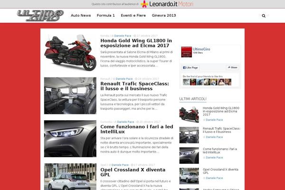The height and width of the screenshot is (190, 285).
Task: Open the Auto News menu
Action: [x=81, y=16]
